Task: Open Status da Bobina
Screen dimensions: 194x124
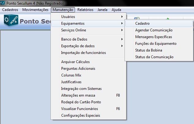Action: tap(148, 50)
